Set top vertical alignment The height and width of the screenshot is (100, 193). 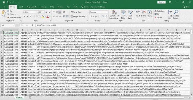pos(54,12)
